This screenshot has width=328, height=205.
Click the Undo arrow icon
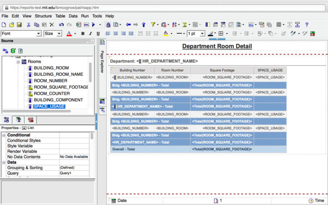[x=61, y=25]
